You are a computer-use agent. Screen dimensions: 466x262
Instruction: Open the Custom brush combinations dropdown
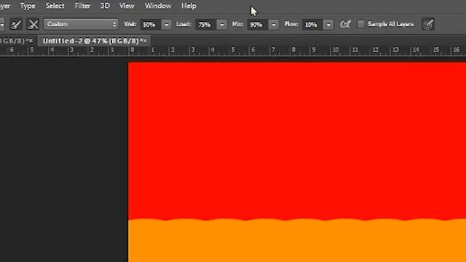tap(81, 24)
